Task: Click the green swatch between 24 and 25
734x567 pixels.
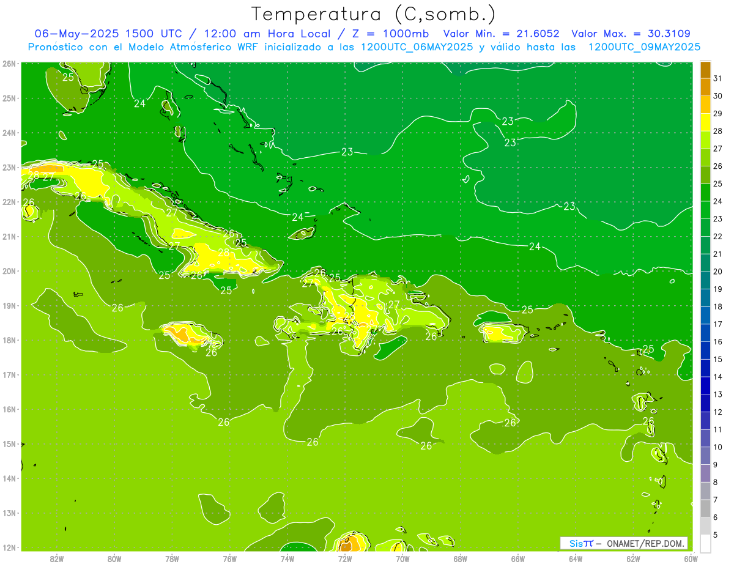Action: pyautogui.click(x=705, y=193)
